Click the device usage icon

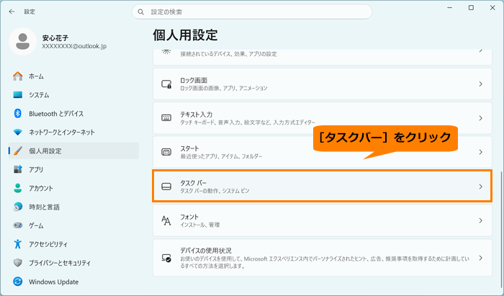click(x=166, y=258)
